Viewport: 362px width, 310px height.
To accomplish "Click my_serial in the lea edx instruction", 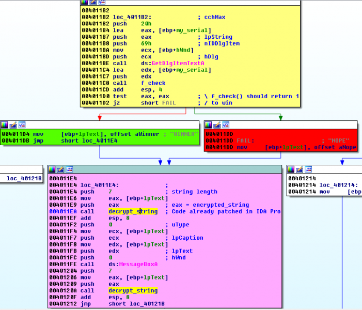I will 193,70.
